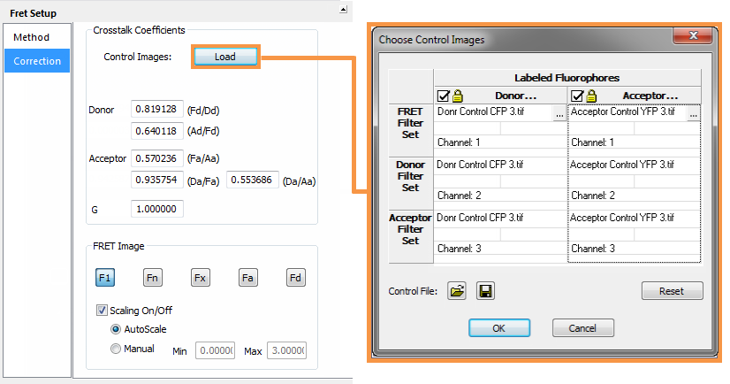Select the Fd FRET image button
Image resolution: width=730 pixels, height=384 pixels.
(296, 278)
